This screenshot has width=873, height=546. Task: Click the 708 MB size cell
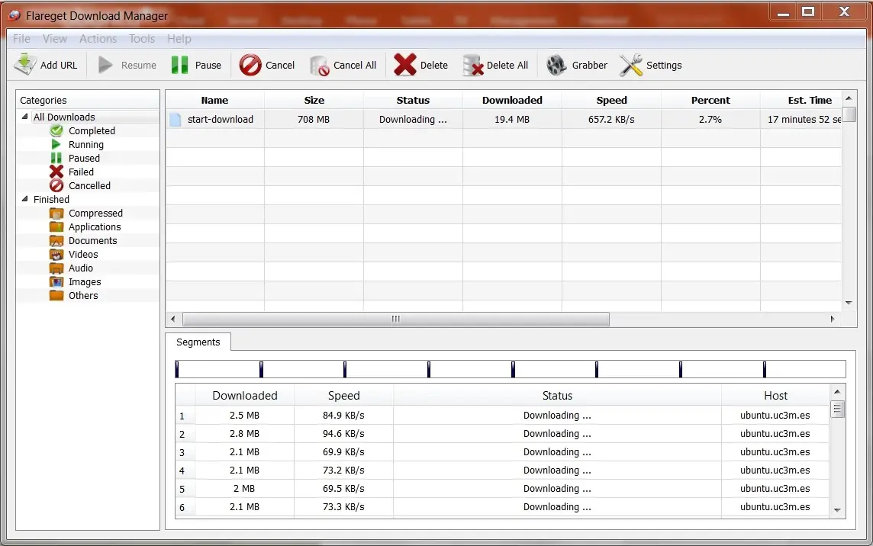pos(314,119)
